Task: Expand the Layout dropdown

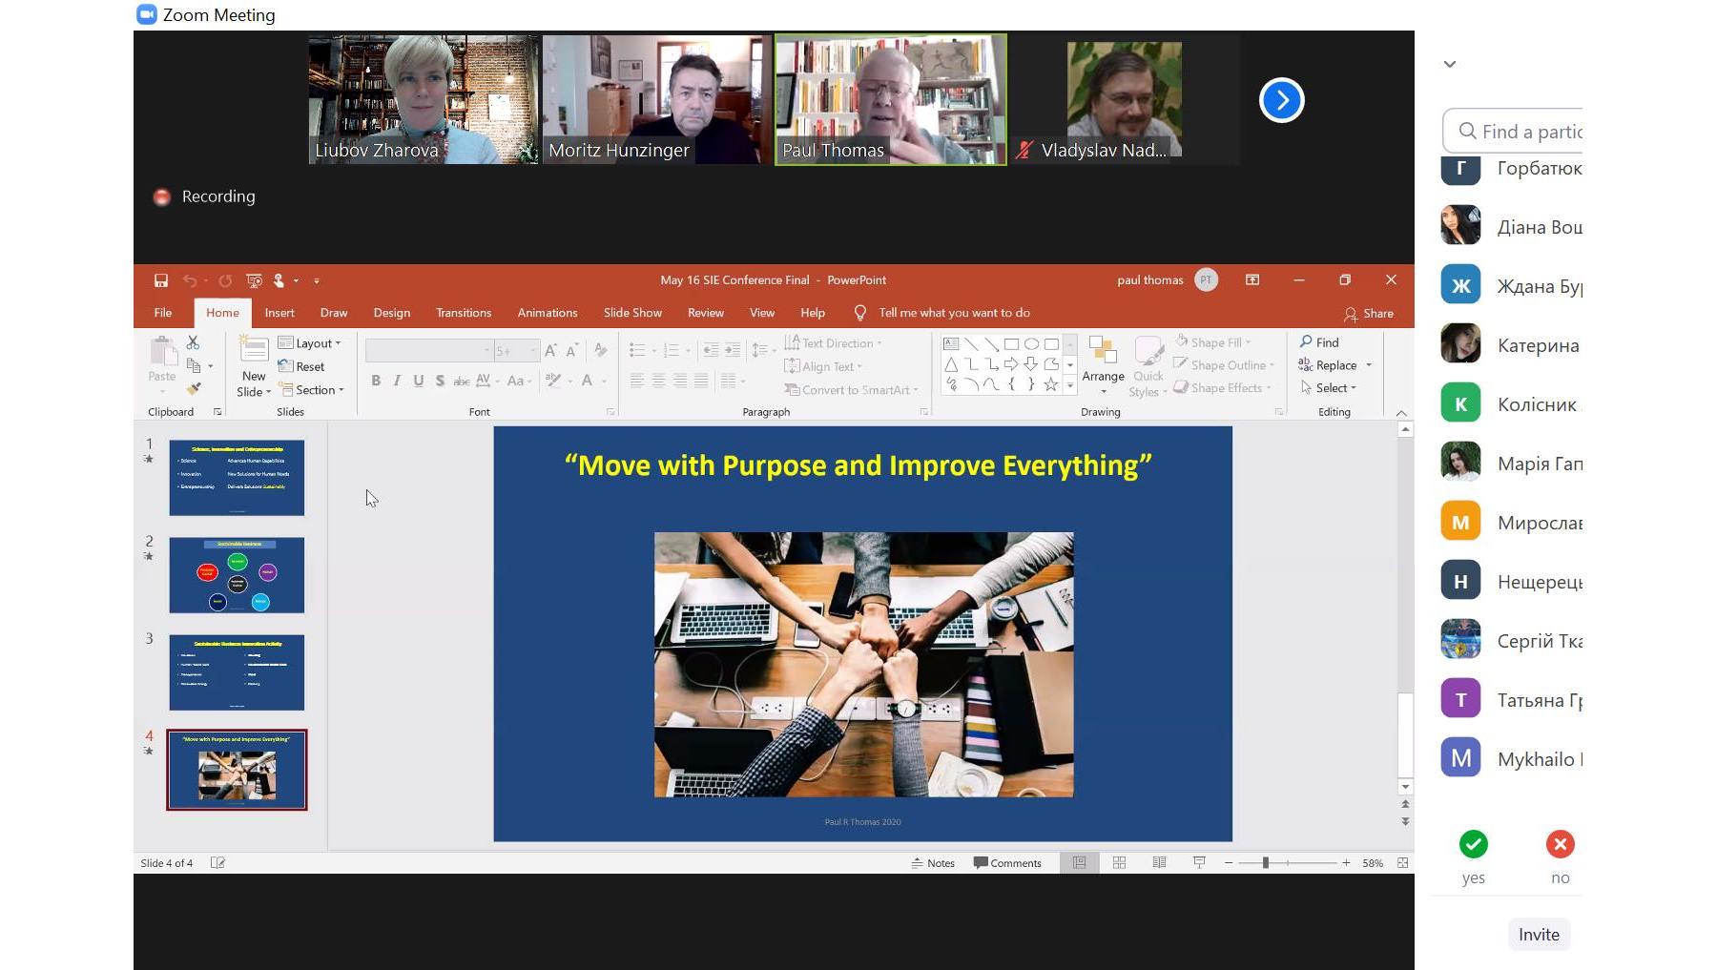Action: tap(310, 343)
